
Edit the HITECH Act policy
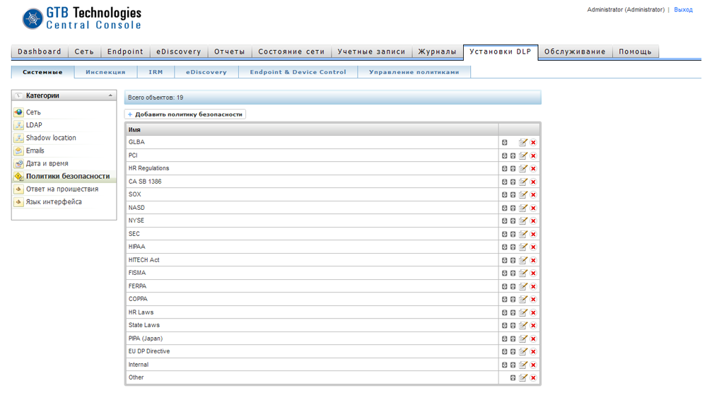[523, 260]
